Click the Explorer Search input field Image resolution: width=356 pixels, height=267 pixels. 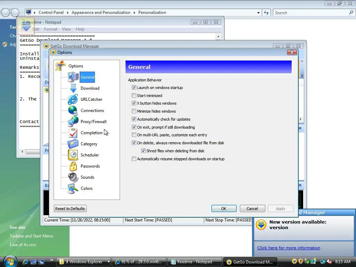(310, 13)
